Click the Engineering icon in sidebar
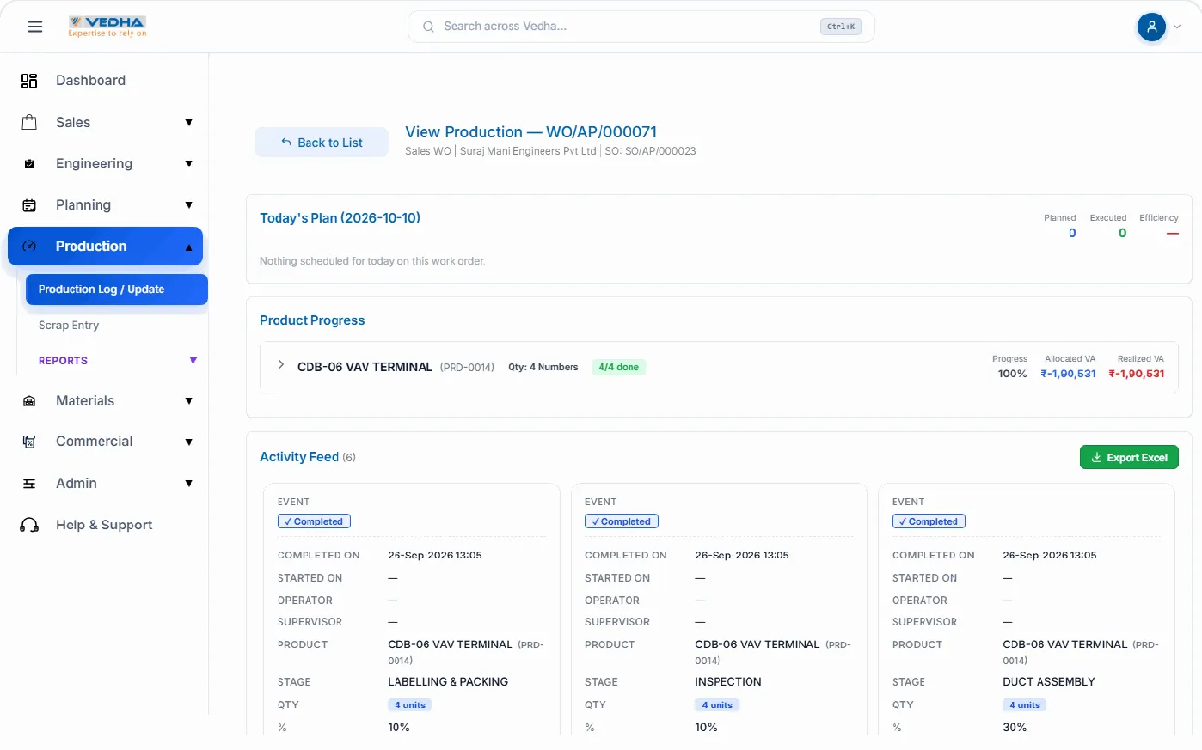The height and width of the screenshot is (750, 1202). coord(29,163)
